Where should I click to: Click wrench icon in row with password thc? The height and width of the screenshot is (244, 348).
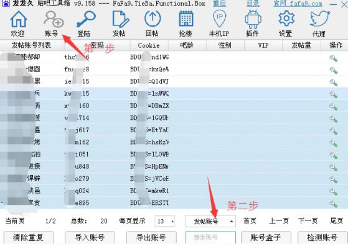[x=333, y=58]
